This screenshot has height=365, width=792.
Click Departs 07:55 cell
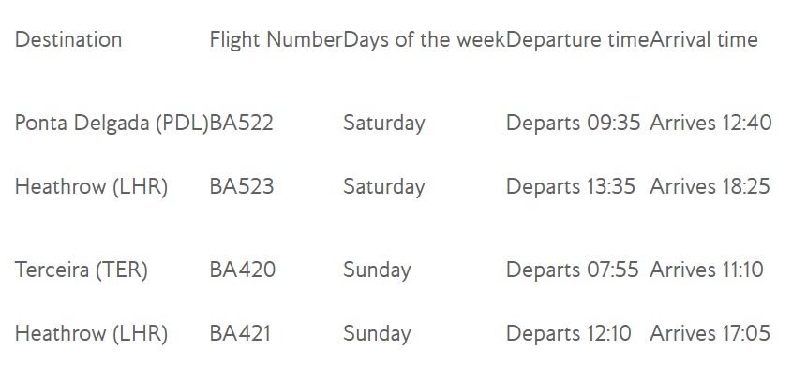[x=573, y=270]
